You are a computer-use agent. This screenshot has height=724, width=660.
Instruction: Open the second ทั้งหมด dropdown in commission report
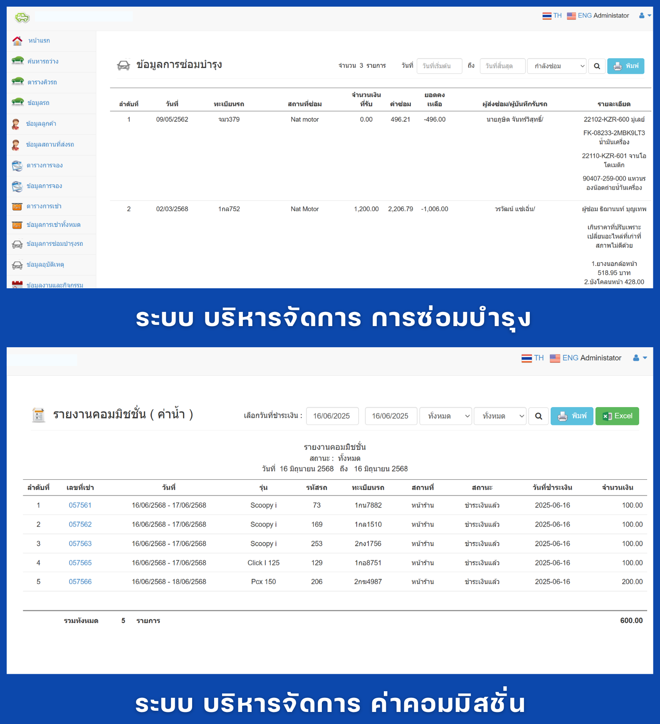click(x=500, y=416)
